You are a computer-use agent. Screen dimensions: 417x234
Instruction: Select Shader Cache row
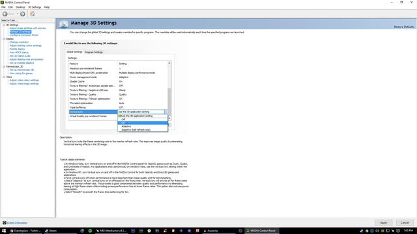pos(118,81)
